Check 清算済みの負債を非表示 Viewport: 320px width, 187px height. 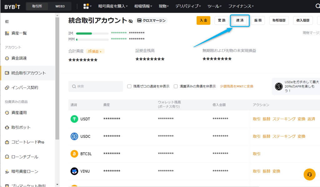click(176, 86)
